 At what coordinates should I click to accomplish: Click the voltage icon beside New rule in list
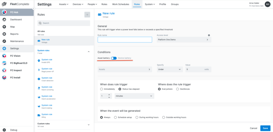(x=39, y=41)
